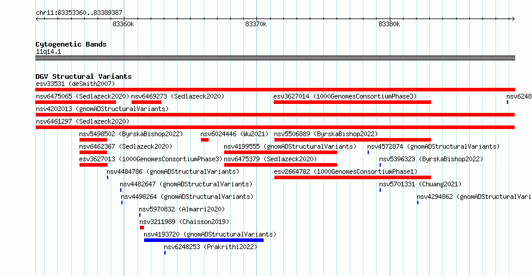The width and height of the screenshot is (532, 276).
Task: Select nsv6461297 (Sedlazeck2020) label
Action: click(x=82, y=121)
